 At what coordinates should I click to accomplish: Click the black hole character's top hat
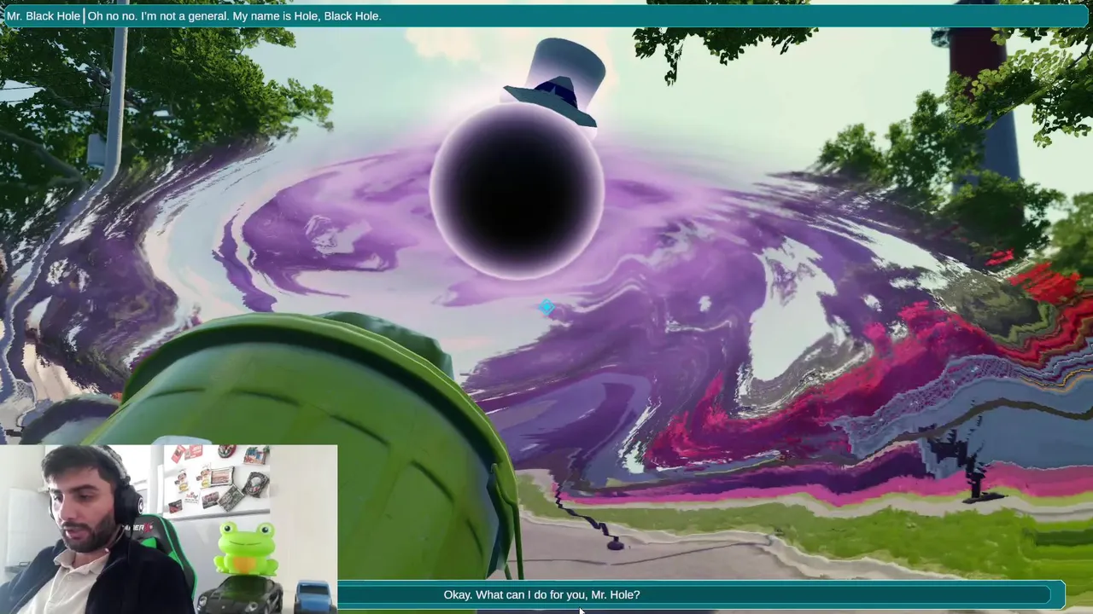click(x=555, y=84)
